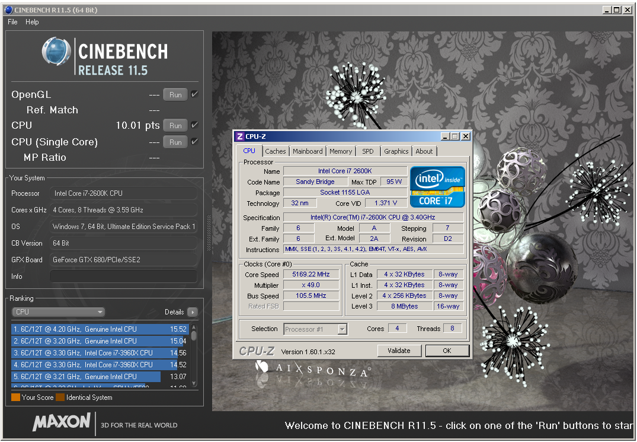This screenshot has height=442, width=637.
Task: Click the Threads count value 8
Action: (x=452, y=328)
